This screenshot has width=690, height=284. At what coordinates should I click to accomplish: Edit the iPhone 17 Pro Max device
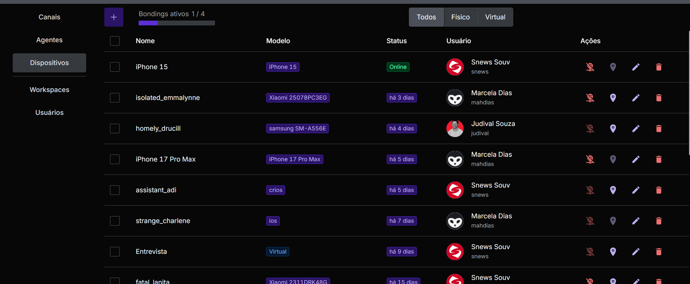click(x=636, y=159)
